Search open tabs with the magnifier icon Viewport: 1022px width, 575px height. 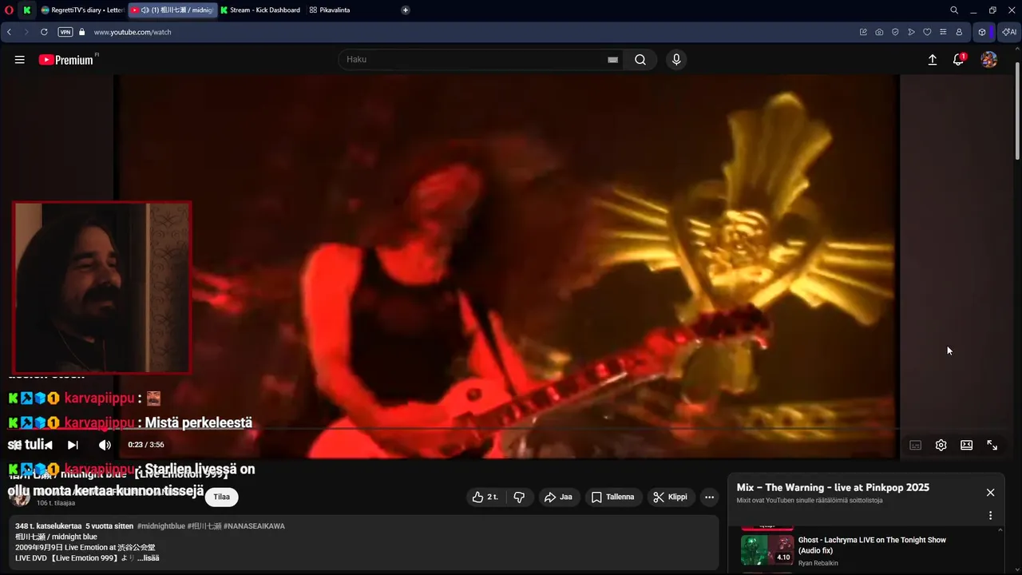(954, 10)
